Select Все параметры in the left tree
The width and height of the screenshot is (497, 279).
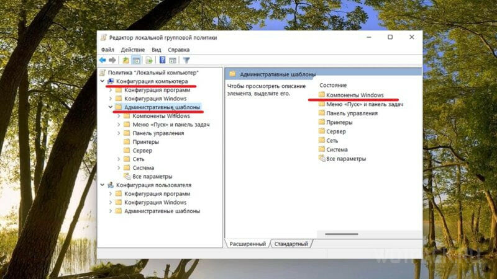click(x=152, y=177)
